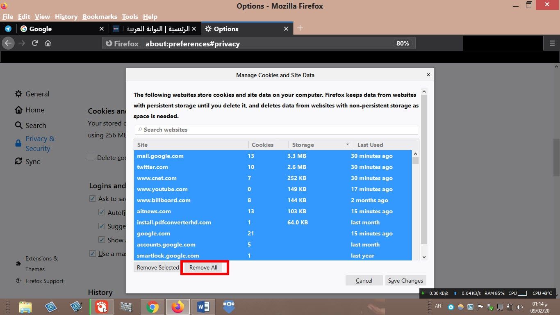Viewport: 560px width, 315px height.
Task: Open the red recorder app in taskbar
Action: 102,307
